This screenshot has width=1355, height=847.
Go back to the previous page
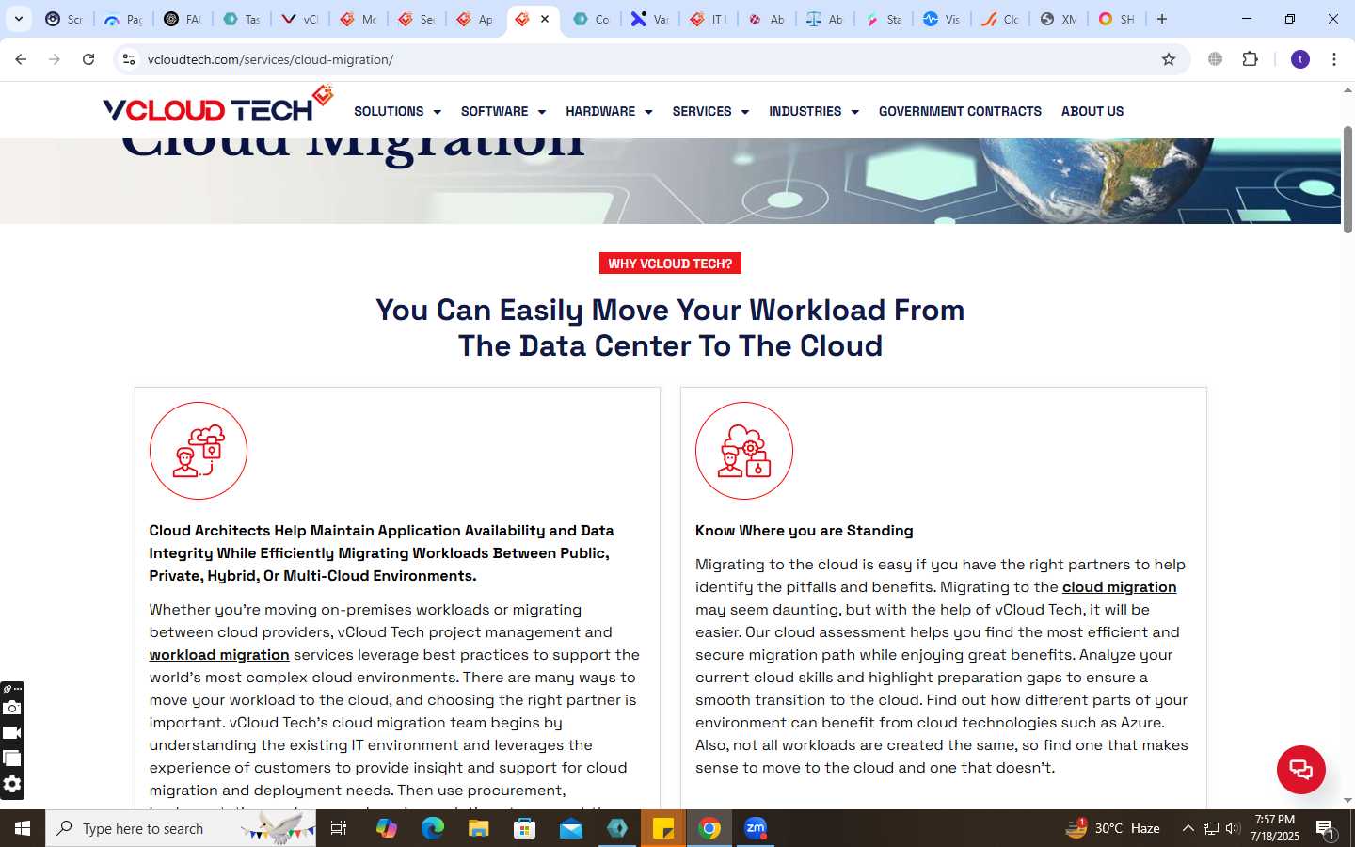21,59
